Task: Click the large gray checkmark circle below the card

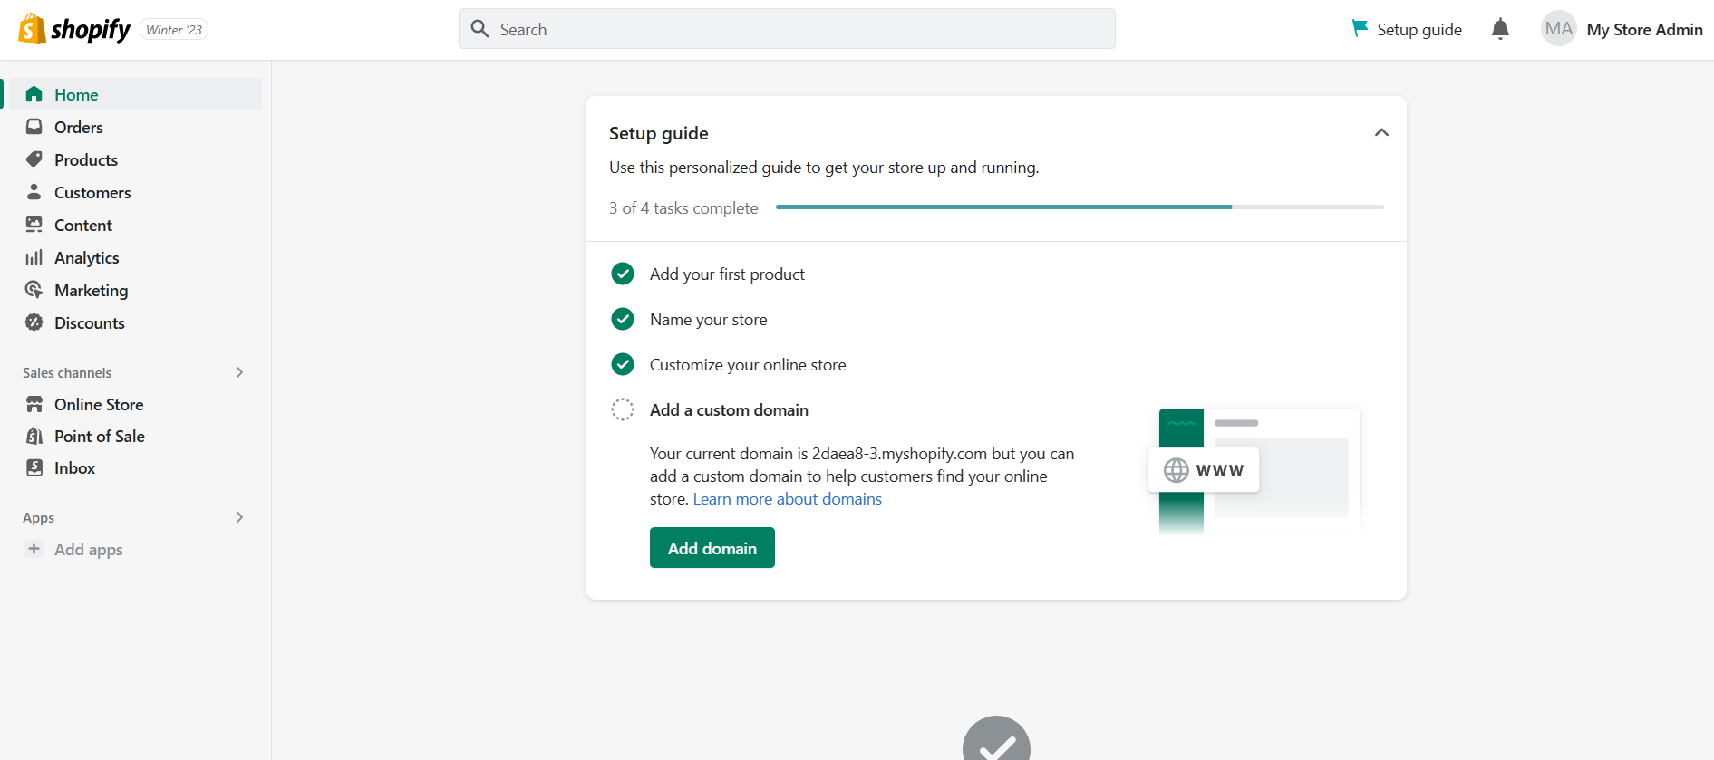Action: click(x=996, y=738)
